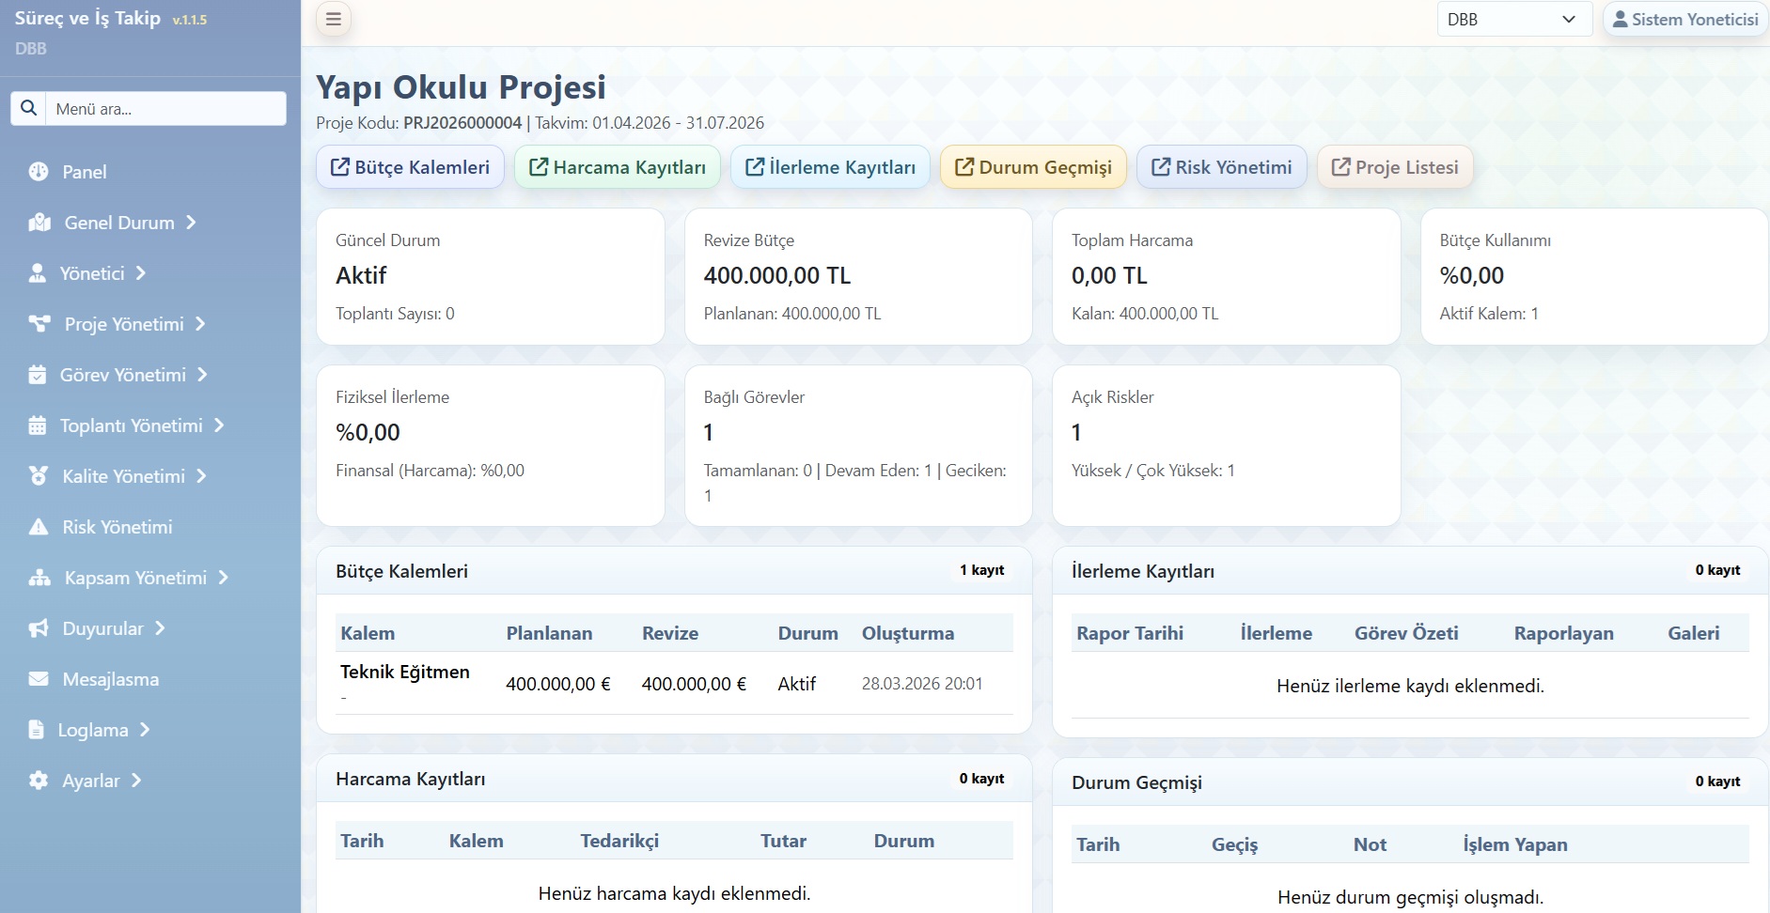The height and width of the screenshot is (913, 1770).
Task: Click the Ayarlar gear icon
Action: (39, 781)
